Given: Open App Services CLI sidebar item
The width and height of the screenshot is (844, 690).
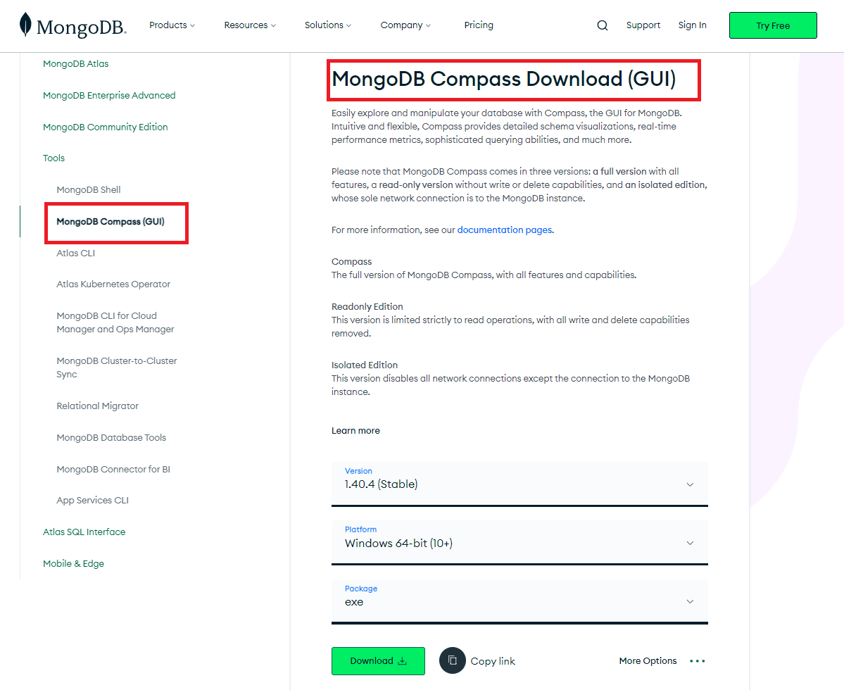Looking at the screenshot, I should 93,501.
